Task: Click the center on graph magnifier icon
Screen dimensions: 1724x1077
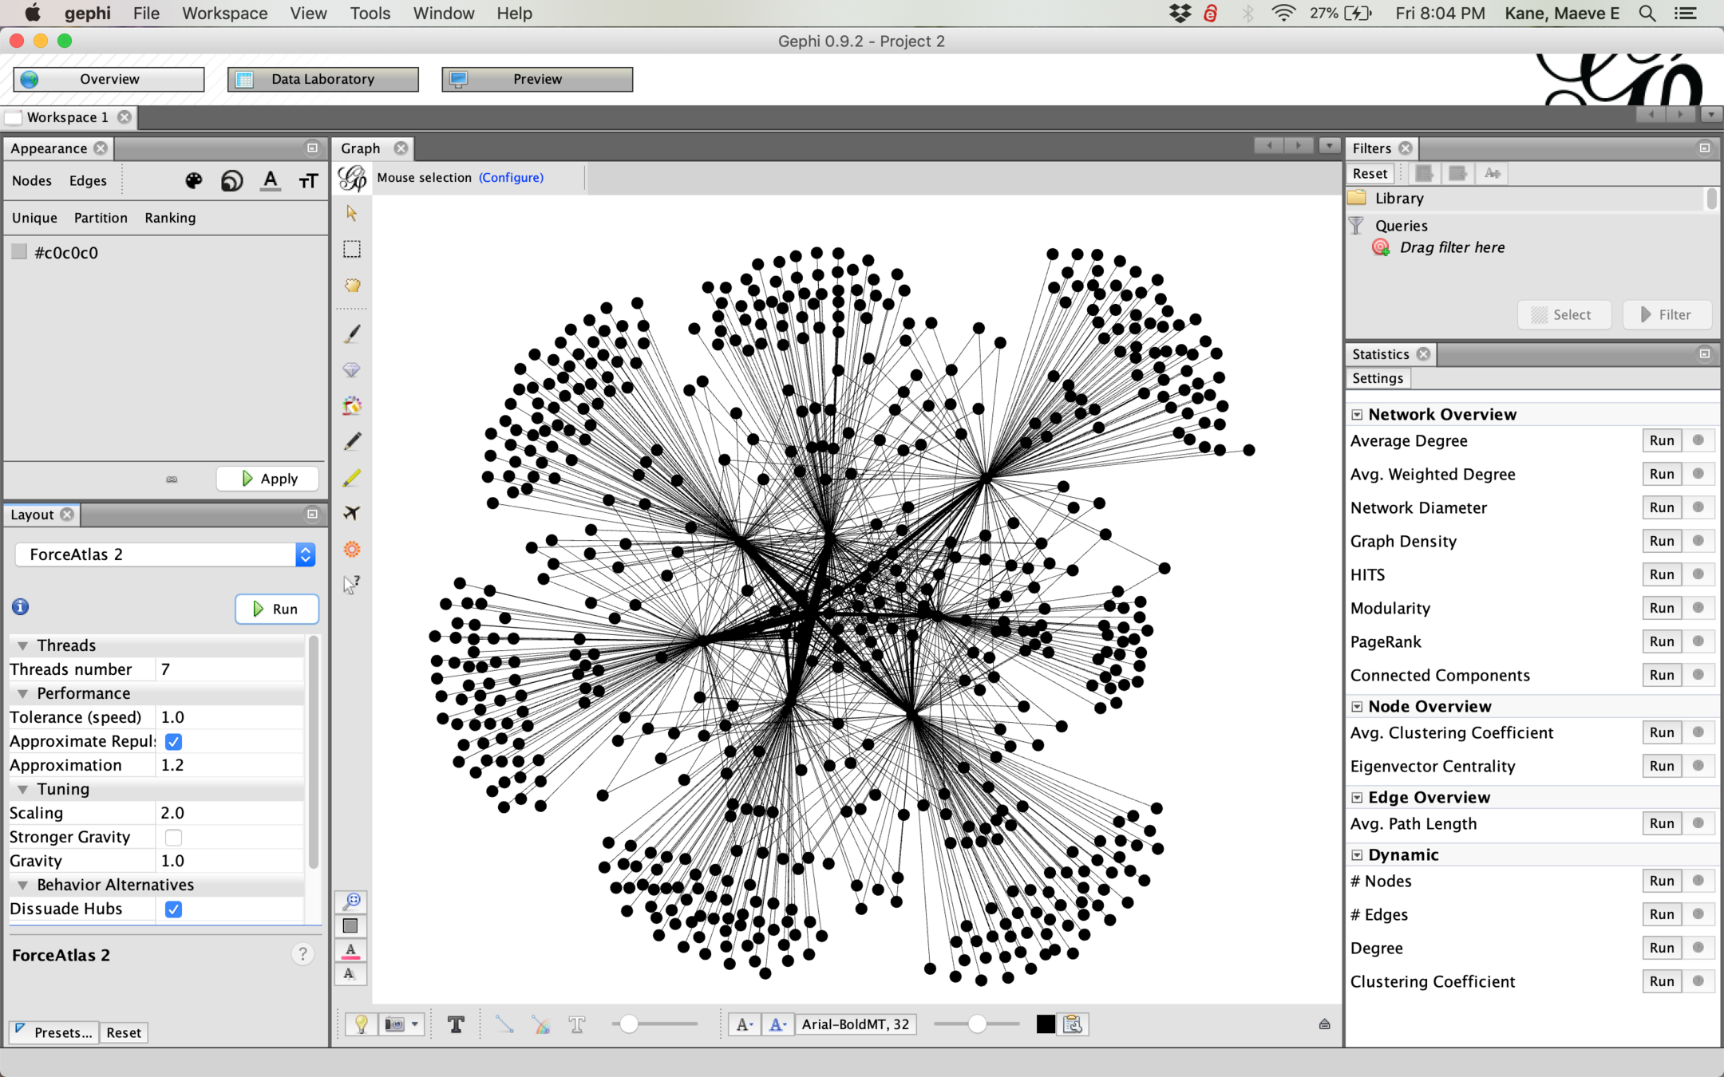Action: 351,901
